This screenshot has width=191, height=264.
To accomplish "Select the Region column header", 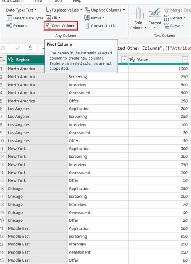I will [x=25, y=59].
